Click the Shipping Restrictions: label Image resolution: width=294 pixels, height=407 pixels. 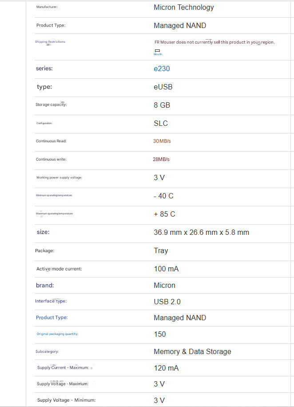(50, 42)
